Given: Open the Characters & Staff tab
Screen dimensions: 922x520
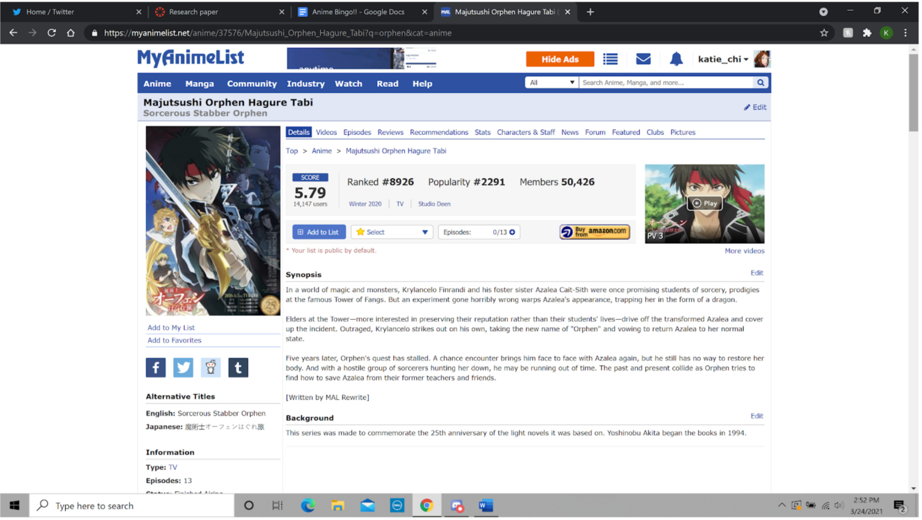Looking at the screenshot, I should coord(525,132).
